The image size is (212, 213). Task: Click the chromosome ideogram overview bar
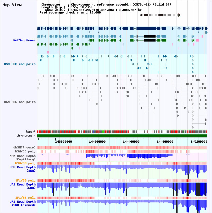click(161, 15)
